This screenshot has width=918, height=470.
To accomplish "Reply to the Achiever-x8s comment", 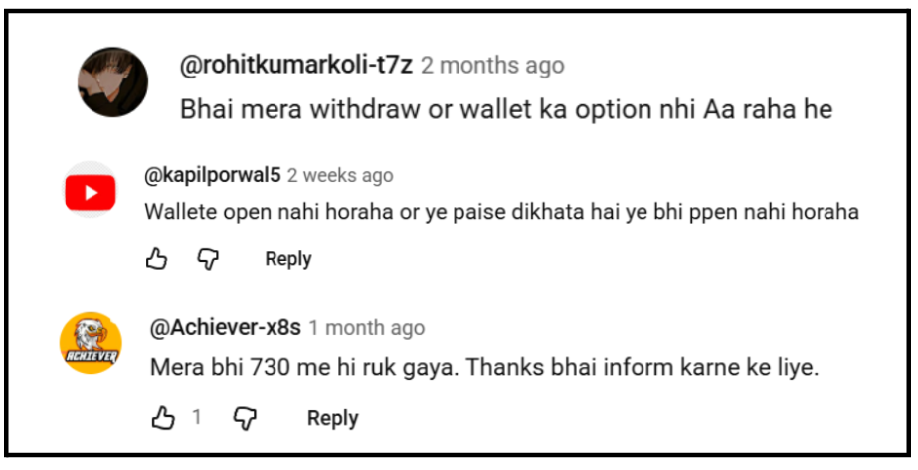I will pyautogui.click(x=332, y=418).
